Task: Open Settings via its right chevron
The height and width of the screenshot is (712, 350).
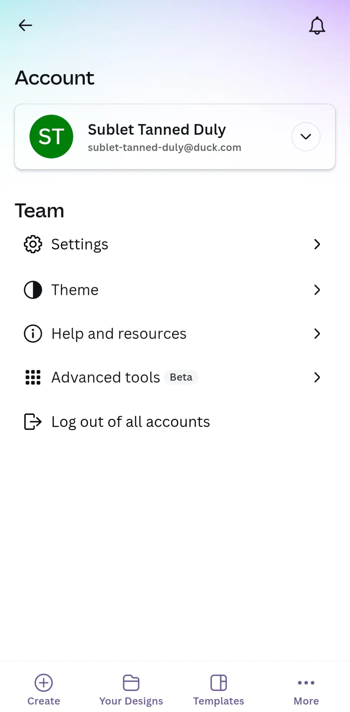Action: point(317,244)
